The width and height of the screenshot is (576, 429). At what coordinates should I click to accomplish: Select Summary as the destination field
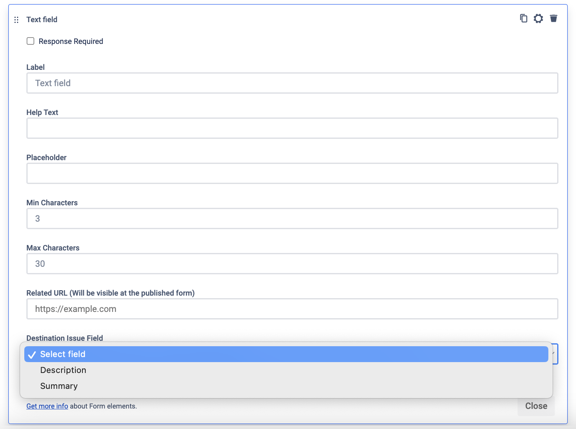tap(59, 386)
